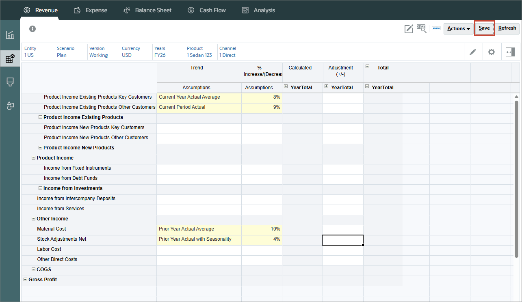Expand YearTotal under Total column
Image resolution: width=522 pixels, height=302 pixels.
coord(367,86)
